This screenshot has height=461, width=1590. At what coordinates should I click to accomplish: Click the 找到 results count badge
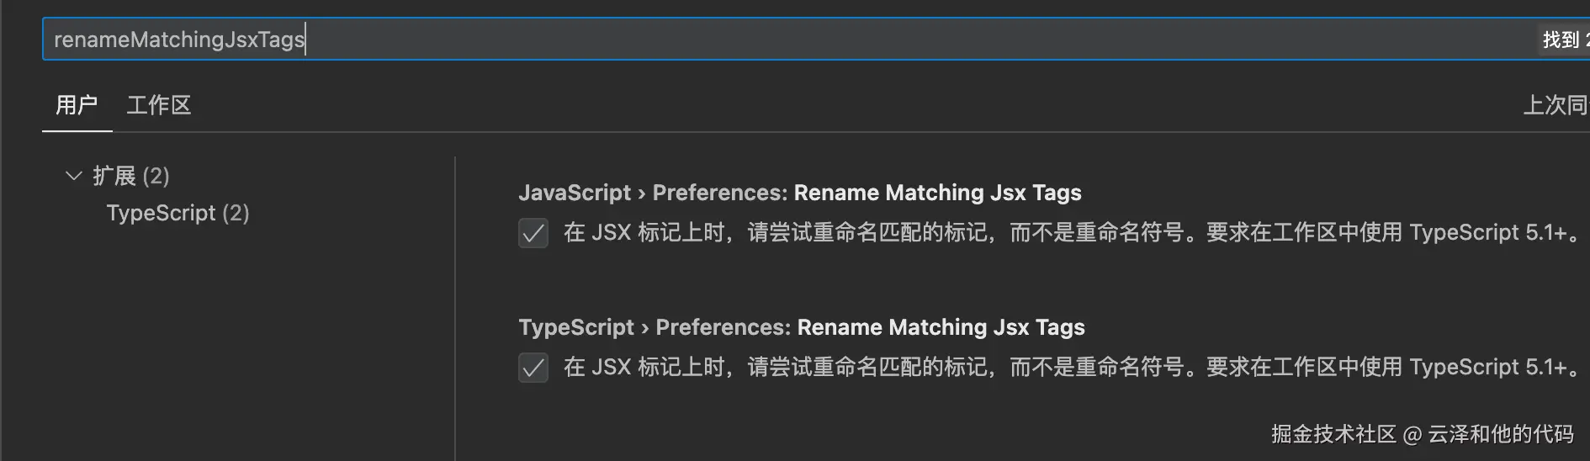point(1564,40)
